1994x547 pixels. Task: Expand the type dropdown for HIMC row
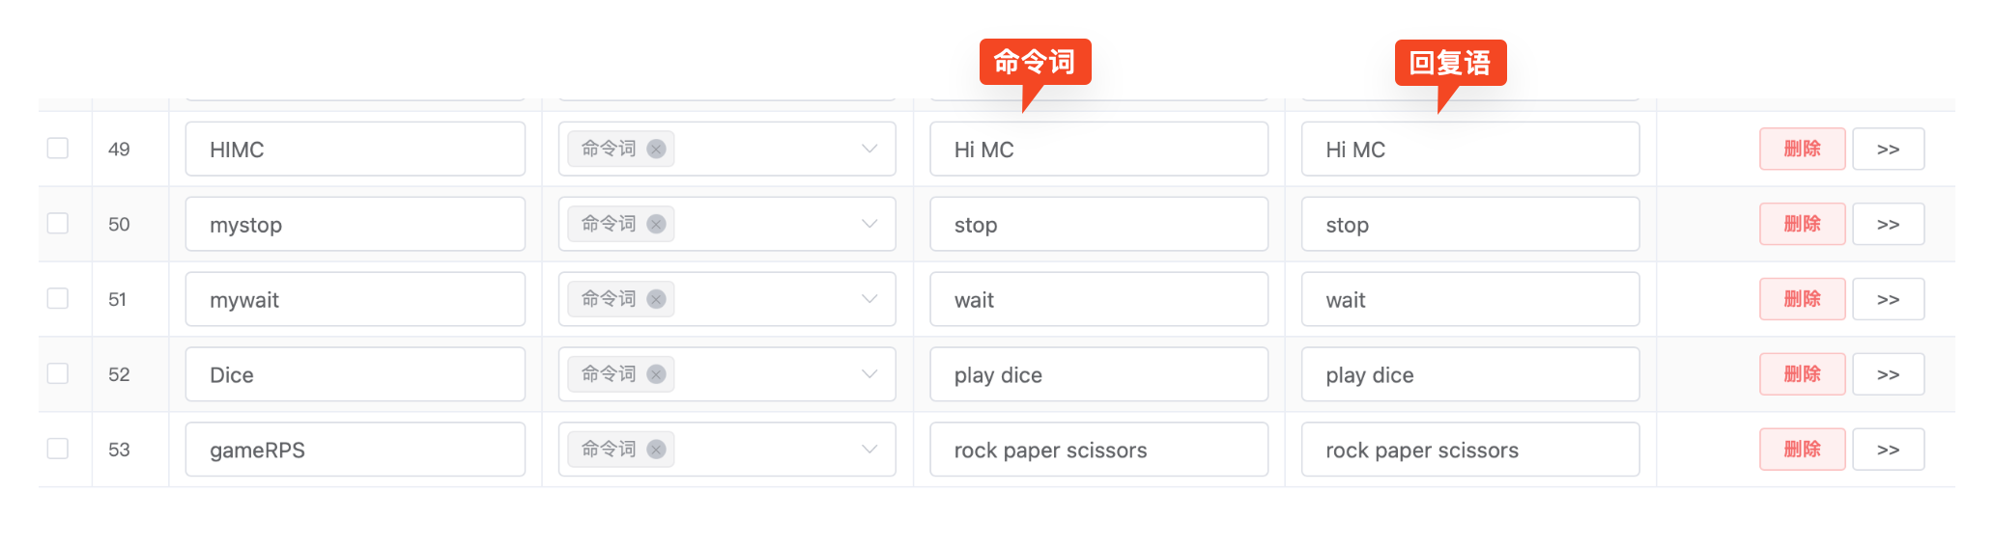(869, 149)
